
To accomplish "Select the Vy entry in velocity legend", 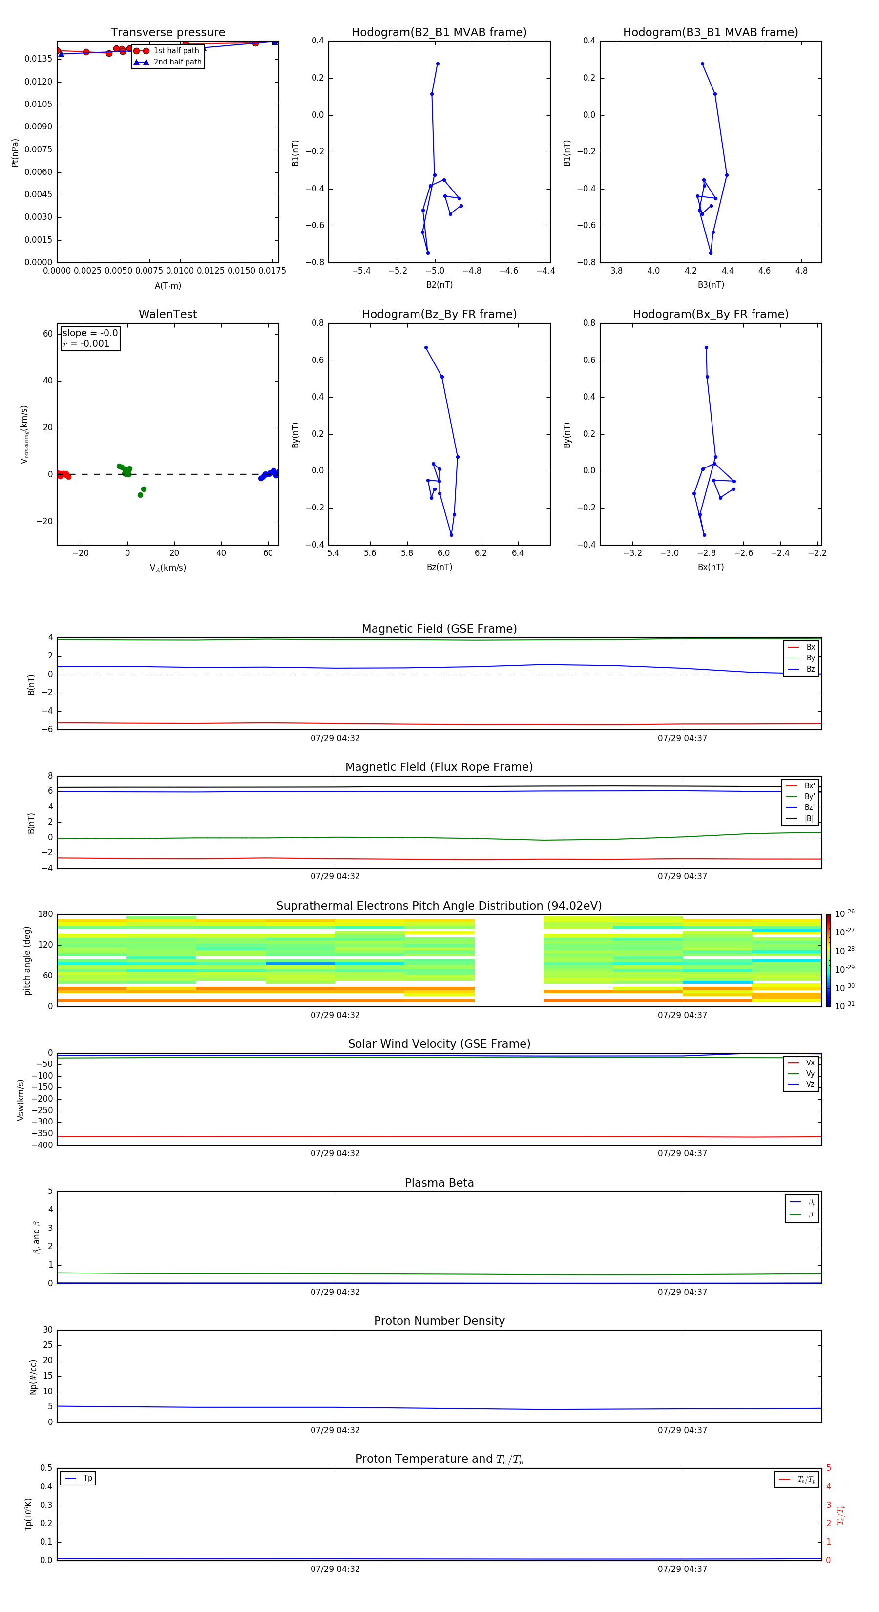I will tap(801, 1074).
